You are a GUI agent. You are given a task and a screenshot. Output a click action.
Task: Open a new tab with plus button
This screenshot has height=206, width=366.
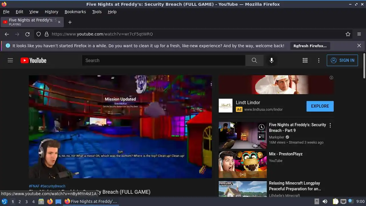(70, 22)
